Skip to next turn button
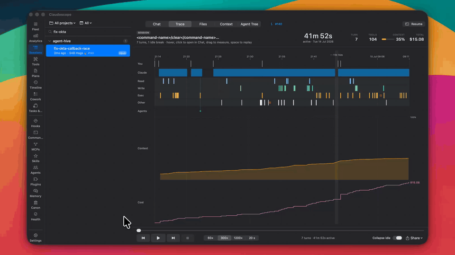Screen dimensions: 455x255 pyautogui.click(x=173, y=238)
